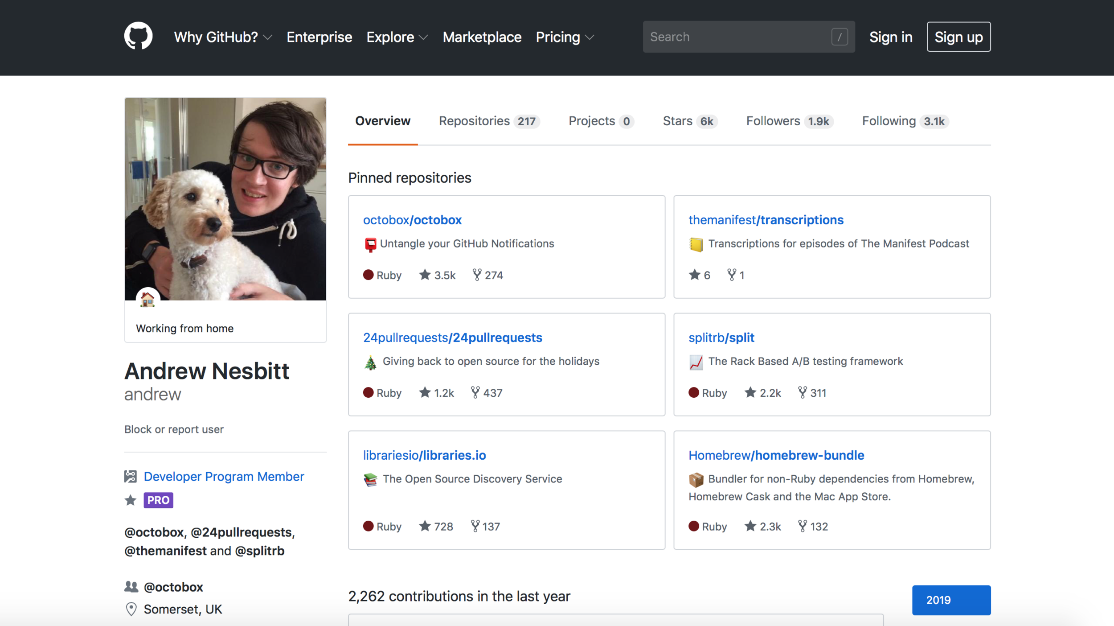Open stargazers of octobox showing 3.5k
The width and height of the screenshot is (1114, 626).
(437, 275)
